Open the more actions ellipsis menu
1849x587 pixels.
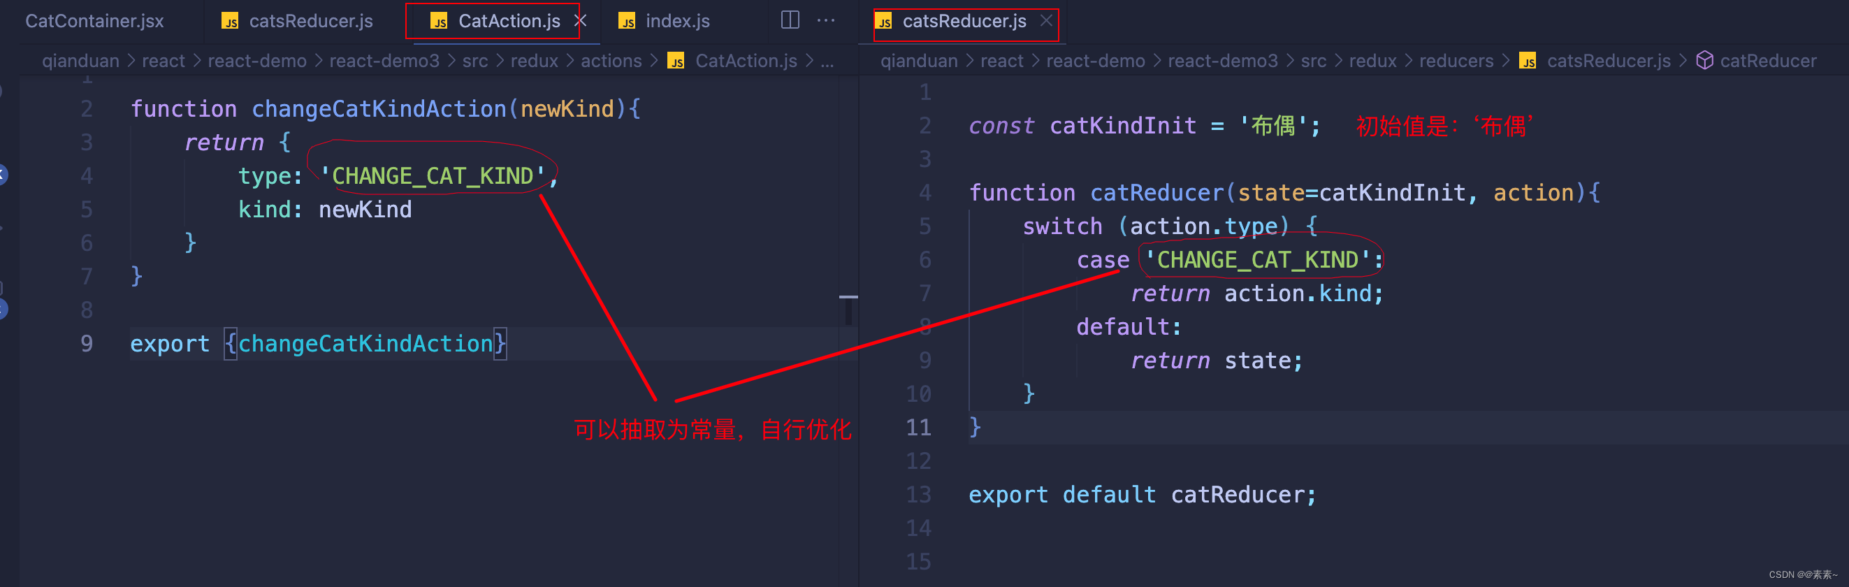(x=826, y=20)
